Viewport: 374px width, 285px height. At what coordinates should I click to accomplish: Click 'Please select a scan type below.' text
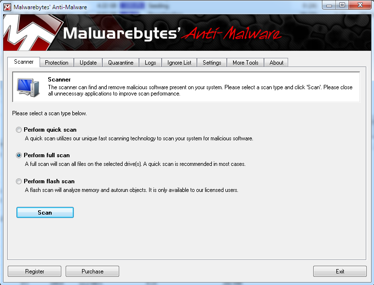pos(49,113)
